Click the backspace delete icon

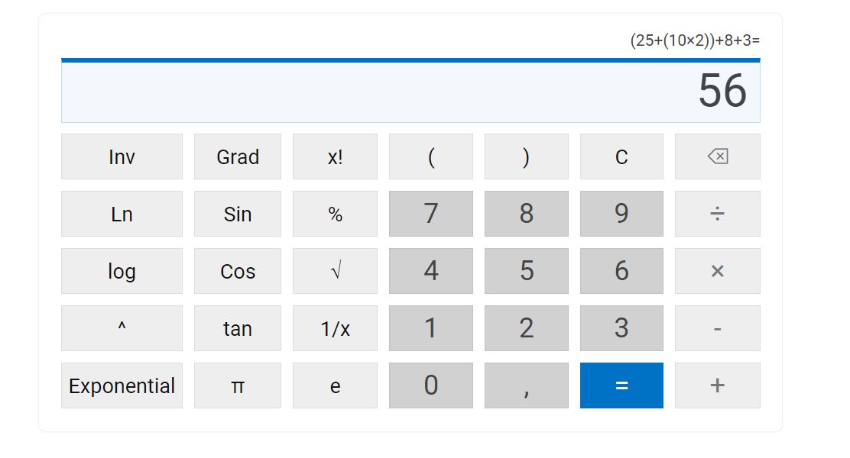pyautogui.click(x=717, y=156)
